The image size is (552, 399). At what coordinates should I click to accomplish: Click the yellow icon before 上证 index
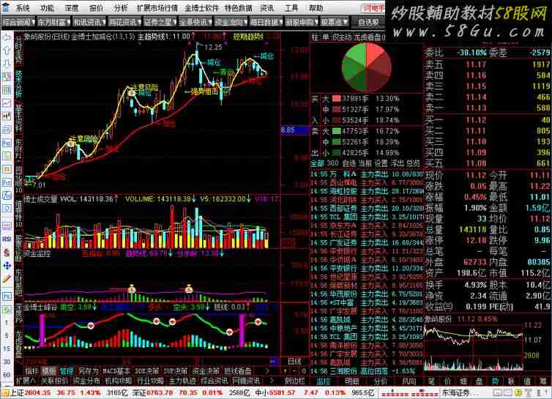[x=4, y=392]
